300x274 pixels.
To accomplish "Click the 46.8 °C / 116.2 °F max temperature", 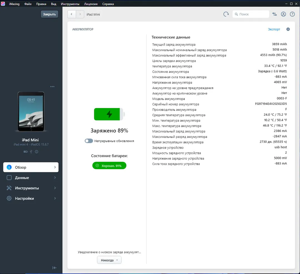I will click(275, 126).
